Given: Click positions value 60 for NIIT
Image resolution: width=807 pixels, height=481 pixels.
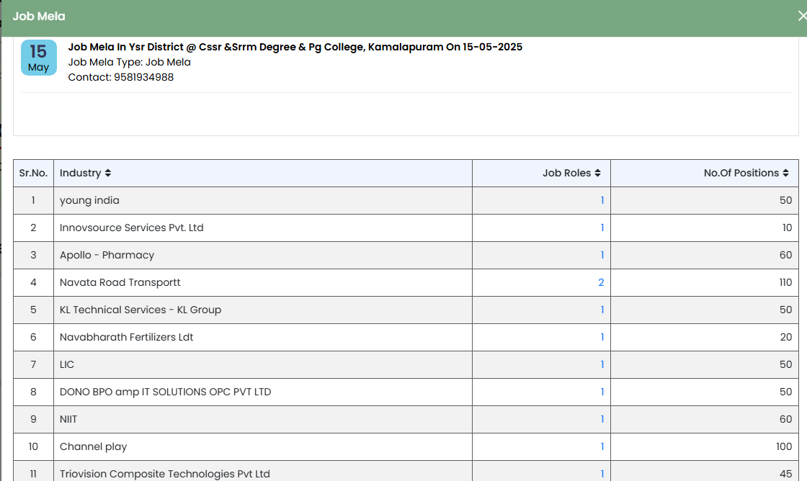Looking at the screenshot, I should (786, 419).
